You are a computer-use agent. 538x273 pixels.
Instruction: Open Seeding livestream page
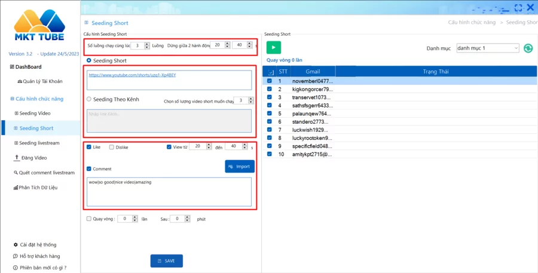(x=36, y=143)
